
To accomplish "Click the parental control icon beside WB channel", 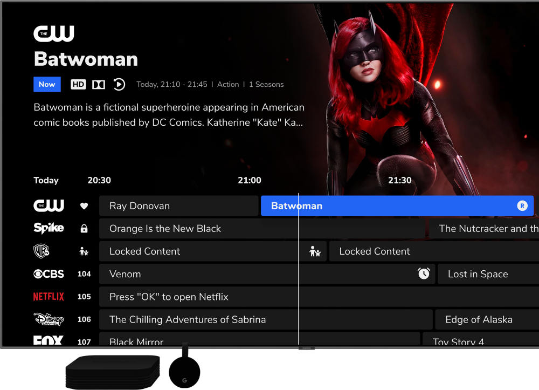I will 84,251.
